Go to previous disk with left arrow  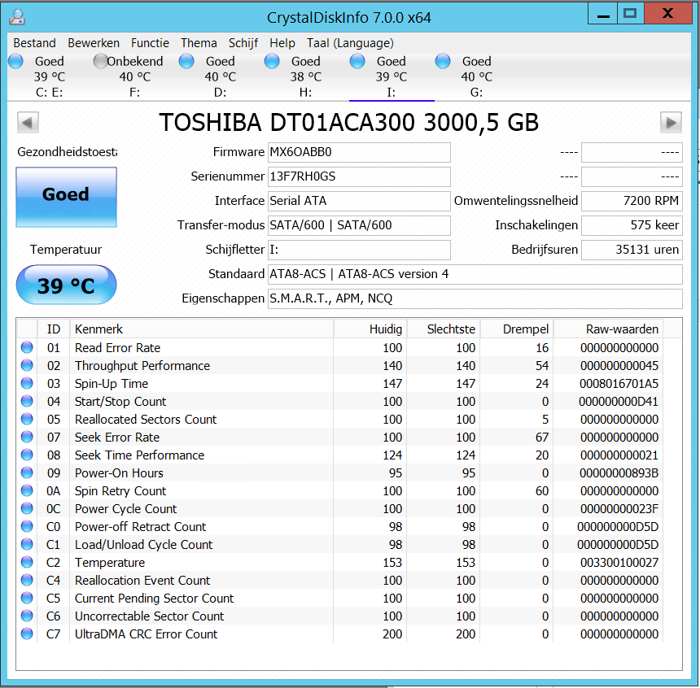click(28, 123)
